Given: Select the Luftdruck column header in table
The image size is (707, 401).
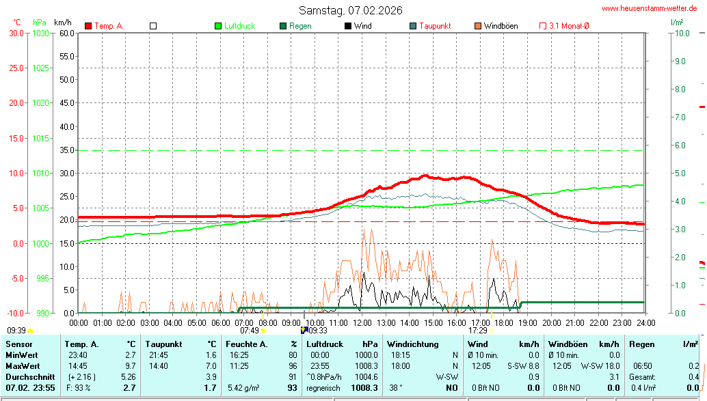Looking at the screenshot, I should [x=324, y=344].
